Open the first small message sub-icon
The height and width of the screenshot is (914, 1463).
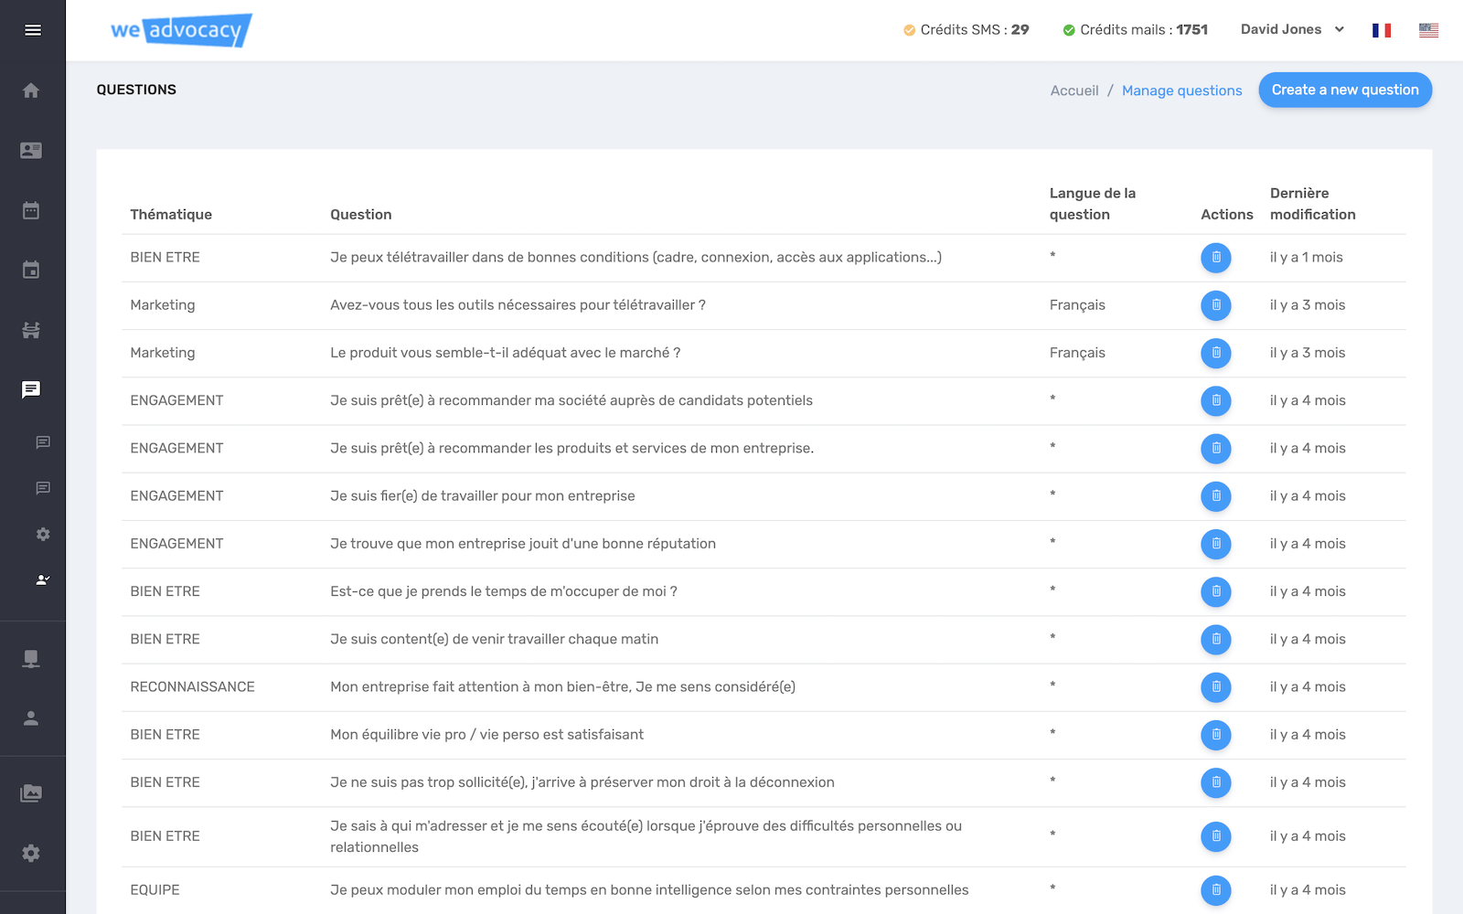(43, 442)
